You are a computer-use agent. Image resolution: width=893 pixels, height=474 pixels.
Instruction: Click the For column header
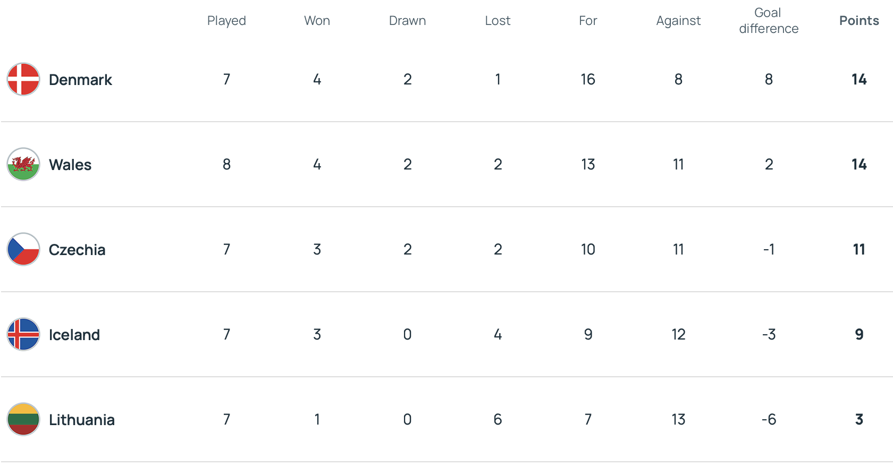(588, 21)
